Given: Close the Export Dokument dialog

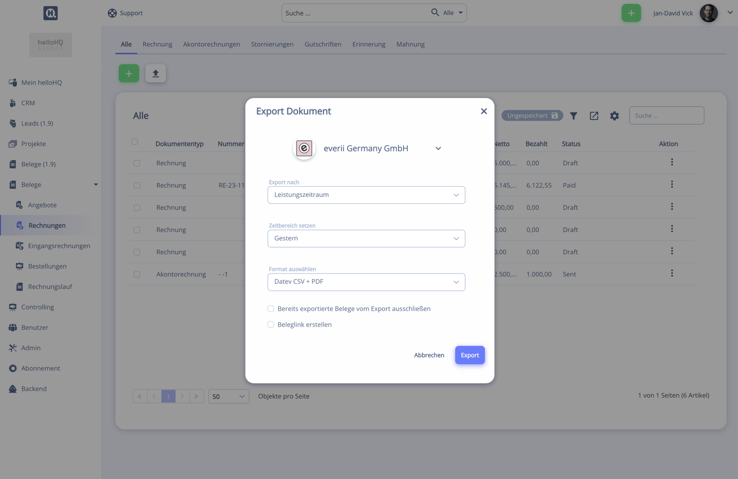Looking at the screenshot, I should point(484,111).
